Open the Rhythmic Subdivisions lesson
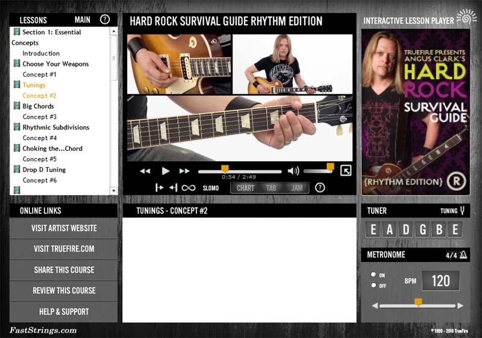Viewport: 482px width, 338px height. click(x=55, y=127)
